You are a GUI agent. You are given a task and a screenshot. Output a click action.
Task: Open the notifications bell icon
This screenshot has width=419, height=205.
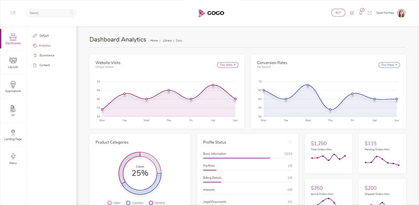click(361, 12)
